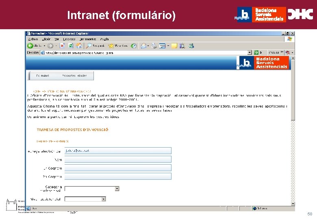Click the Atrás back arrow button
The height and width of the screenshot is (219, 317).
[30, 46]
